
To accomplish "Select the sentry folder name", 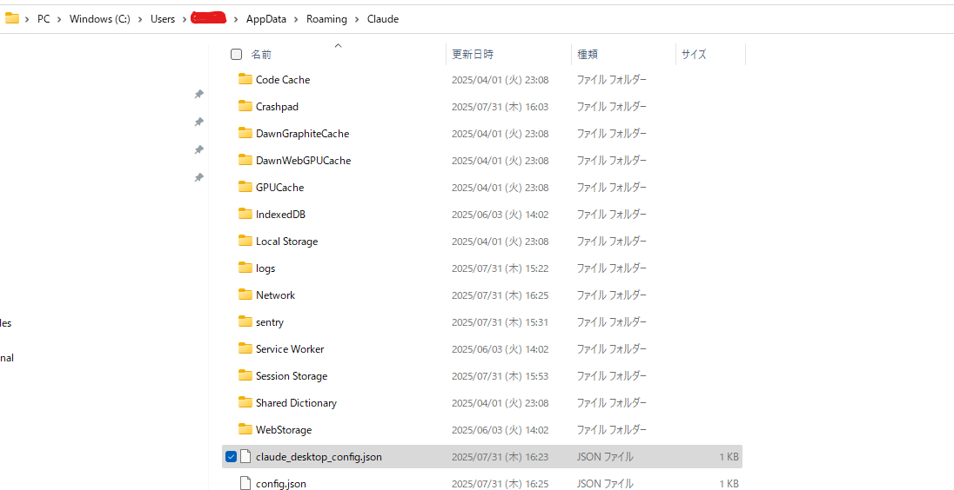I will (x=270, y=322).
